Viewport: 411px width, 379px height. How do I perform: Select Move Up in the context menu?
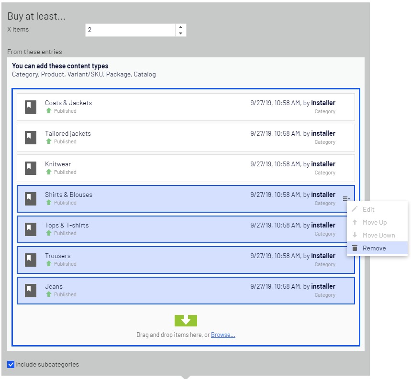tap(374, 222)
